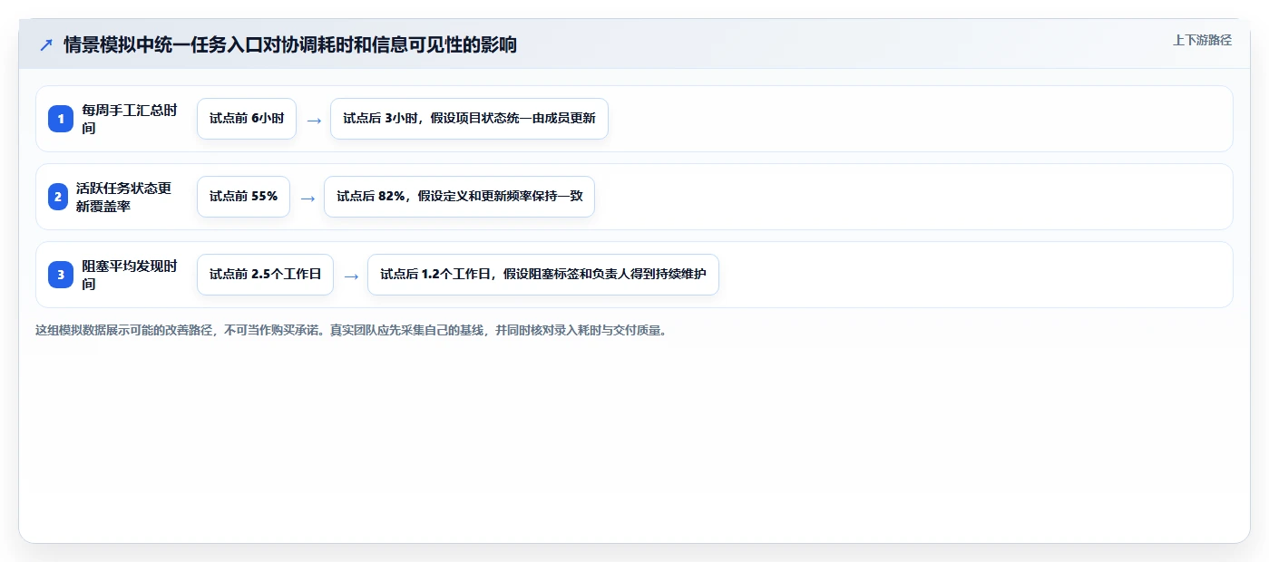Viewport: 1269px width, 562px height.
Task: Click the footnote starting 这组模拟数据展示
Action: click(x=353, y=330)
